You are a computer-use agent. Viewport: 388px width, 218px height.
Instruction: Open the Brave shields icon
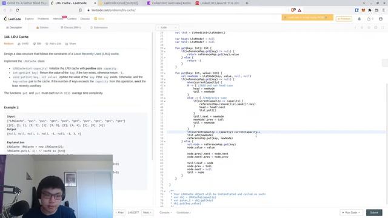coord(293,10)
